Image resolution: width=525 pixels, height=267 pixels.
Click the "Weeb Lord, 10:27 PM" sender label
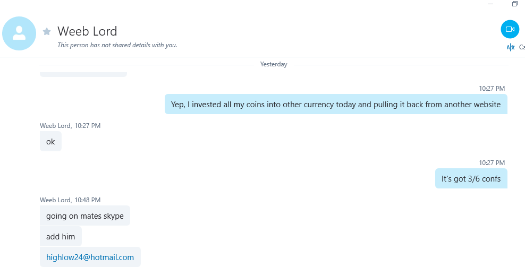[70, 125]
